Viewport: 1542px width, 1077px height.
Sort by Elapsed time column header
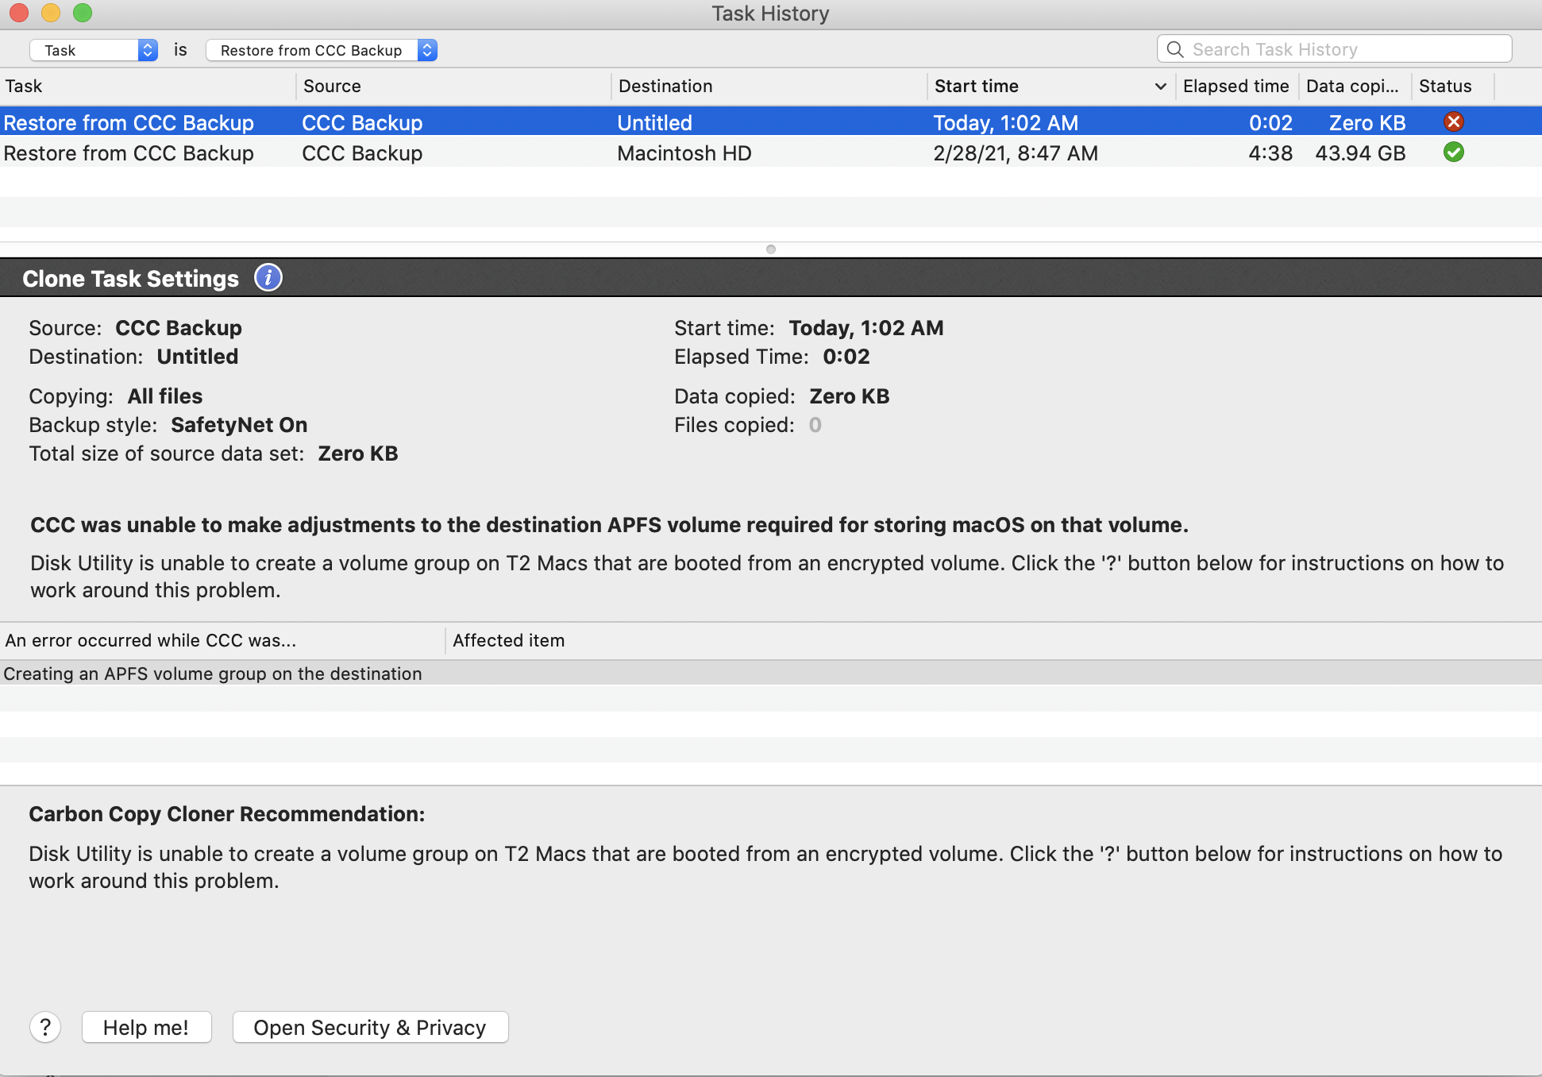pos(1236,86)
